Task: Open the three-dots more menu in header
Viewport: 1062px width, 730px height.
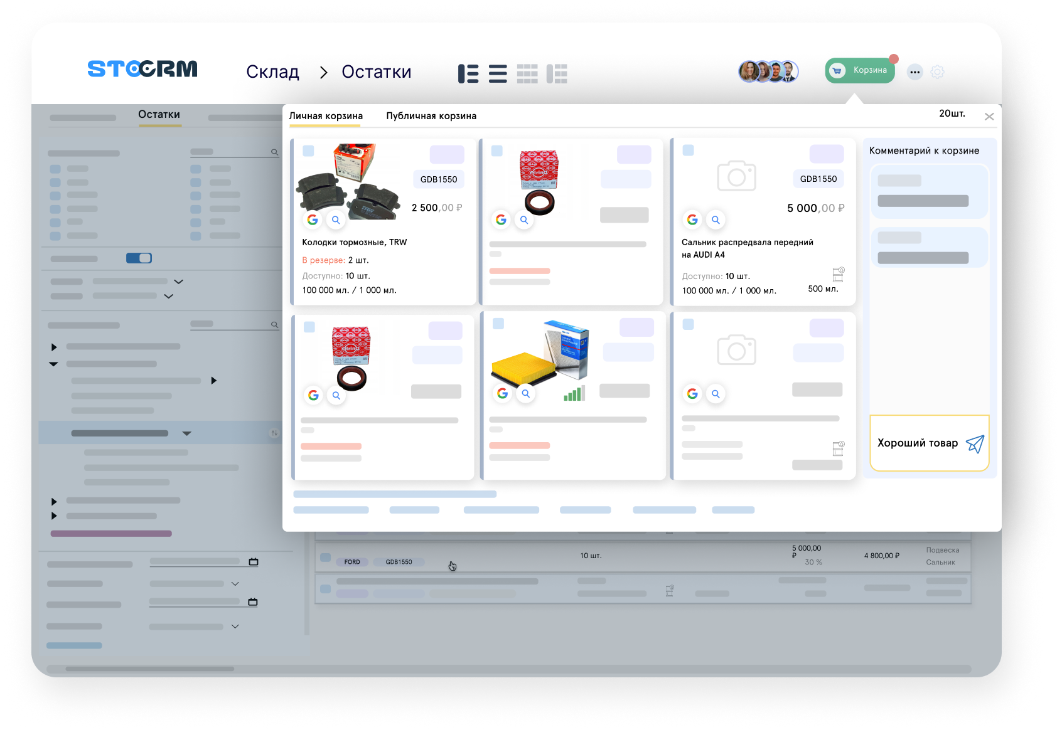Action: coord(915,72)
